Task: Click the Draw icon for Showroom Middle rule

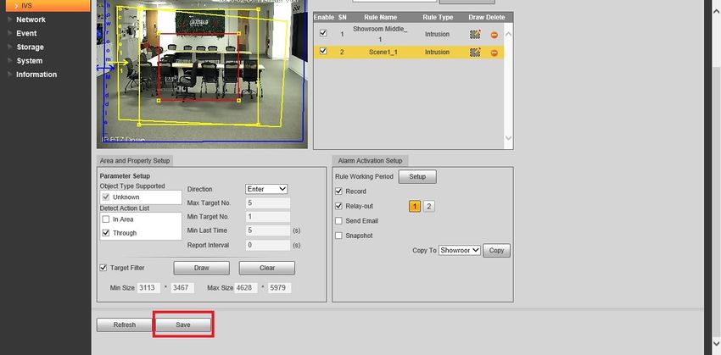Action: (x=475, y=35)
